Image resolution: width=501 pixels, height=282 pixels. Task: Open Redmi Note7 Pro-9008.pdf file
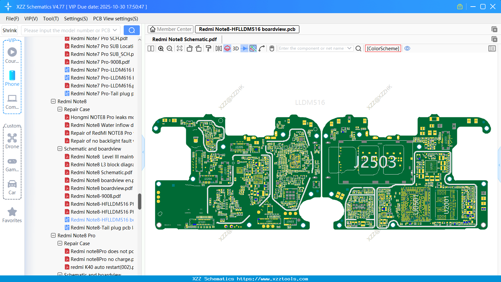coord(97,62)
